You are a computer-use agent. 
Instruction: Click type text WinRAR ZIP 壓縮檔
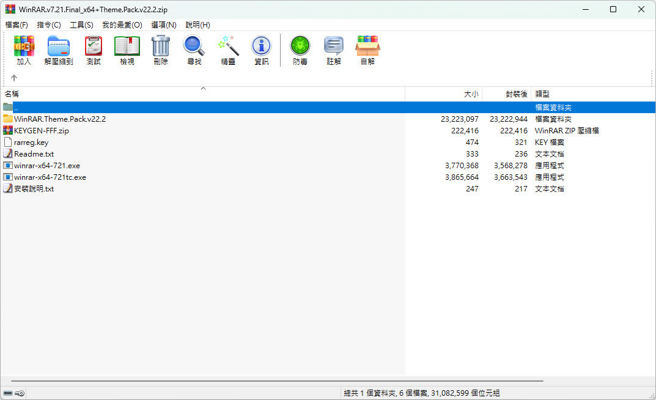(567, 131)
